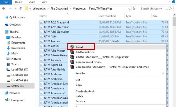The width and height of the screenshot is (176, 107).
Task: Select This PC in the sidebar
Action: (12, 32)
